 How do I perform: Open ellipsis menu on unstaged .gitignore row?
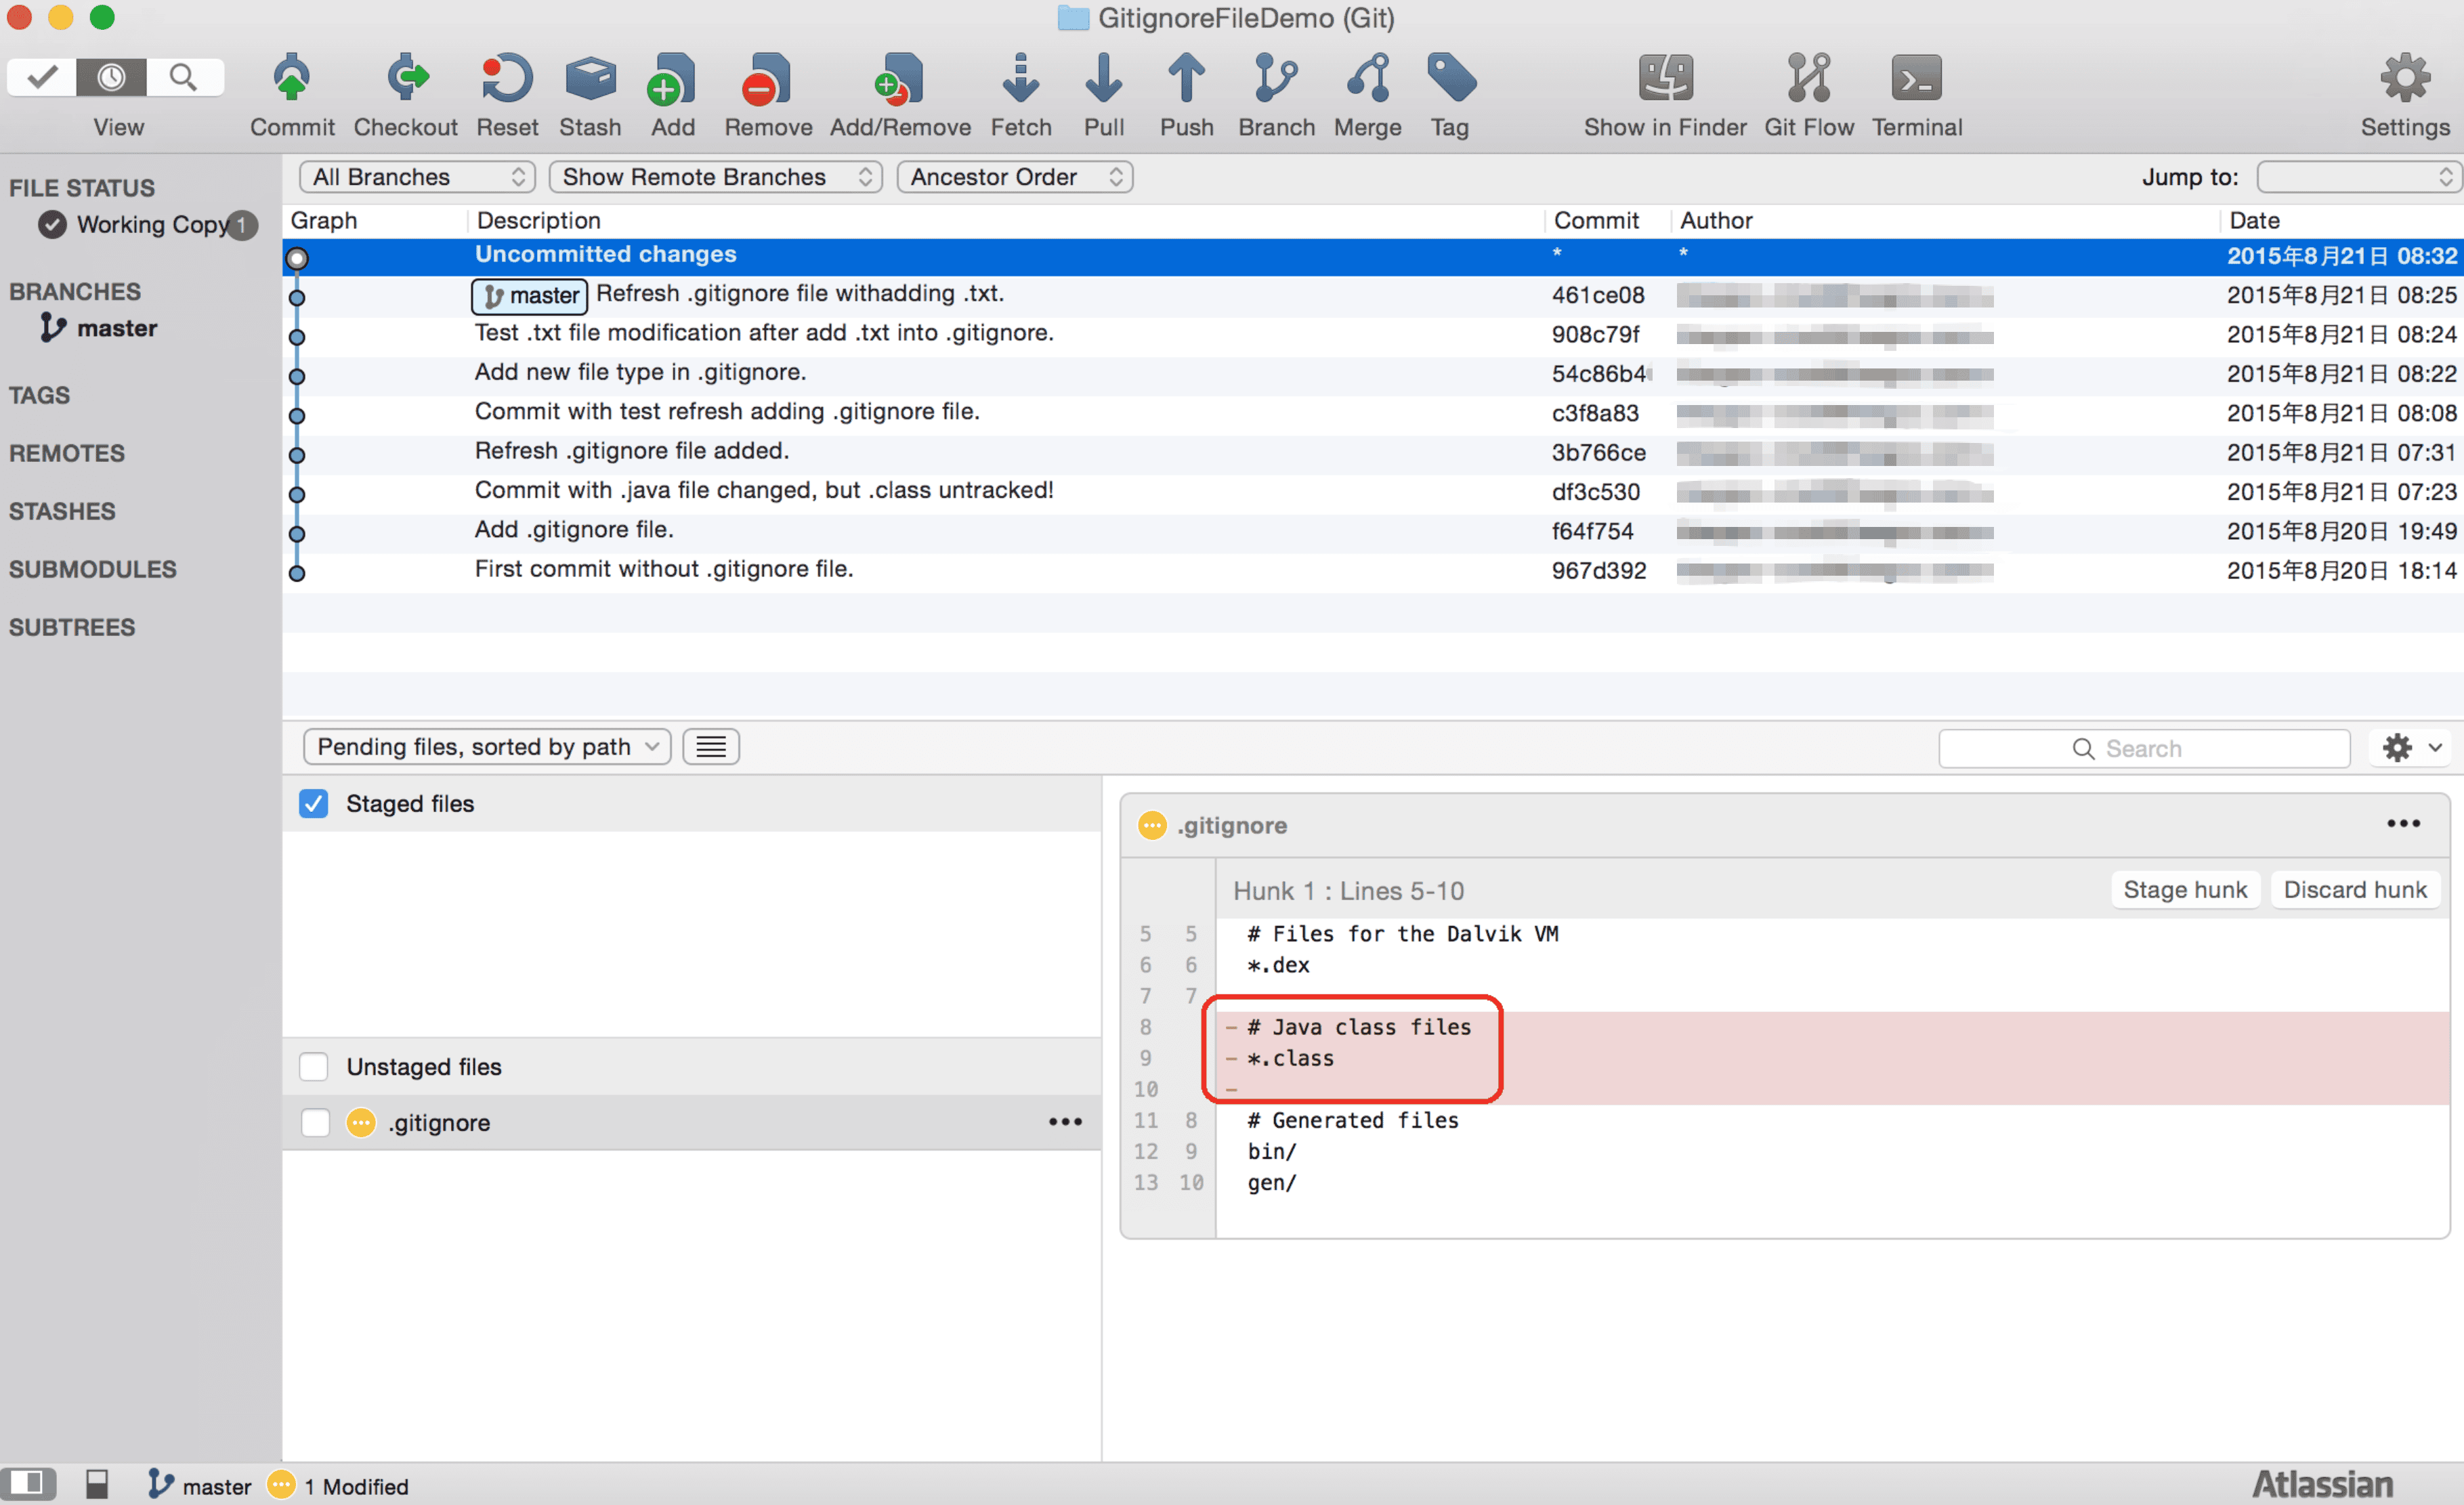(1065, 1122)
